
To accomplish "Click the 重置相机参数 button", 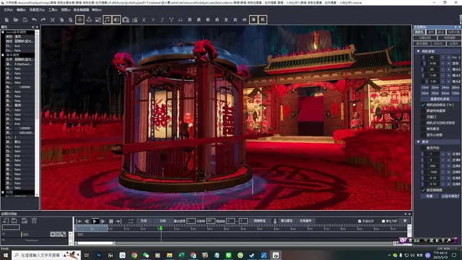I will pos(441,99).
